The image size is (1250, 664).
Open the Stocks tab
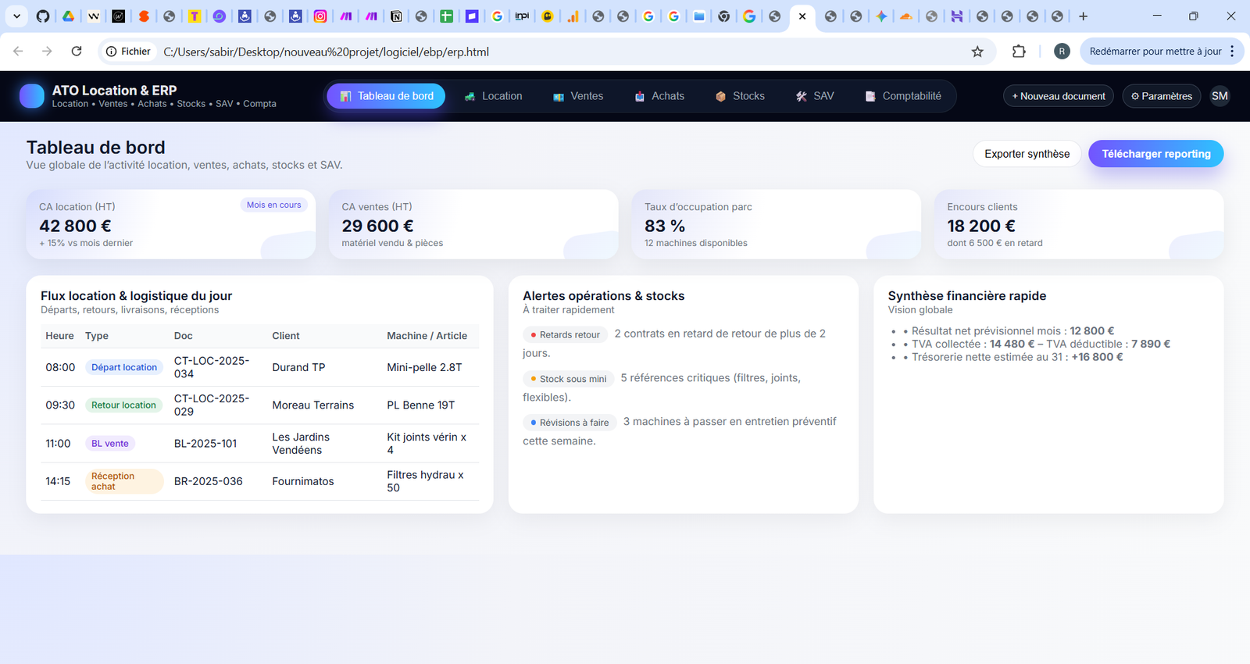[740, 96]
